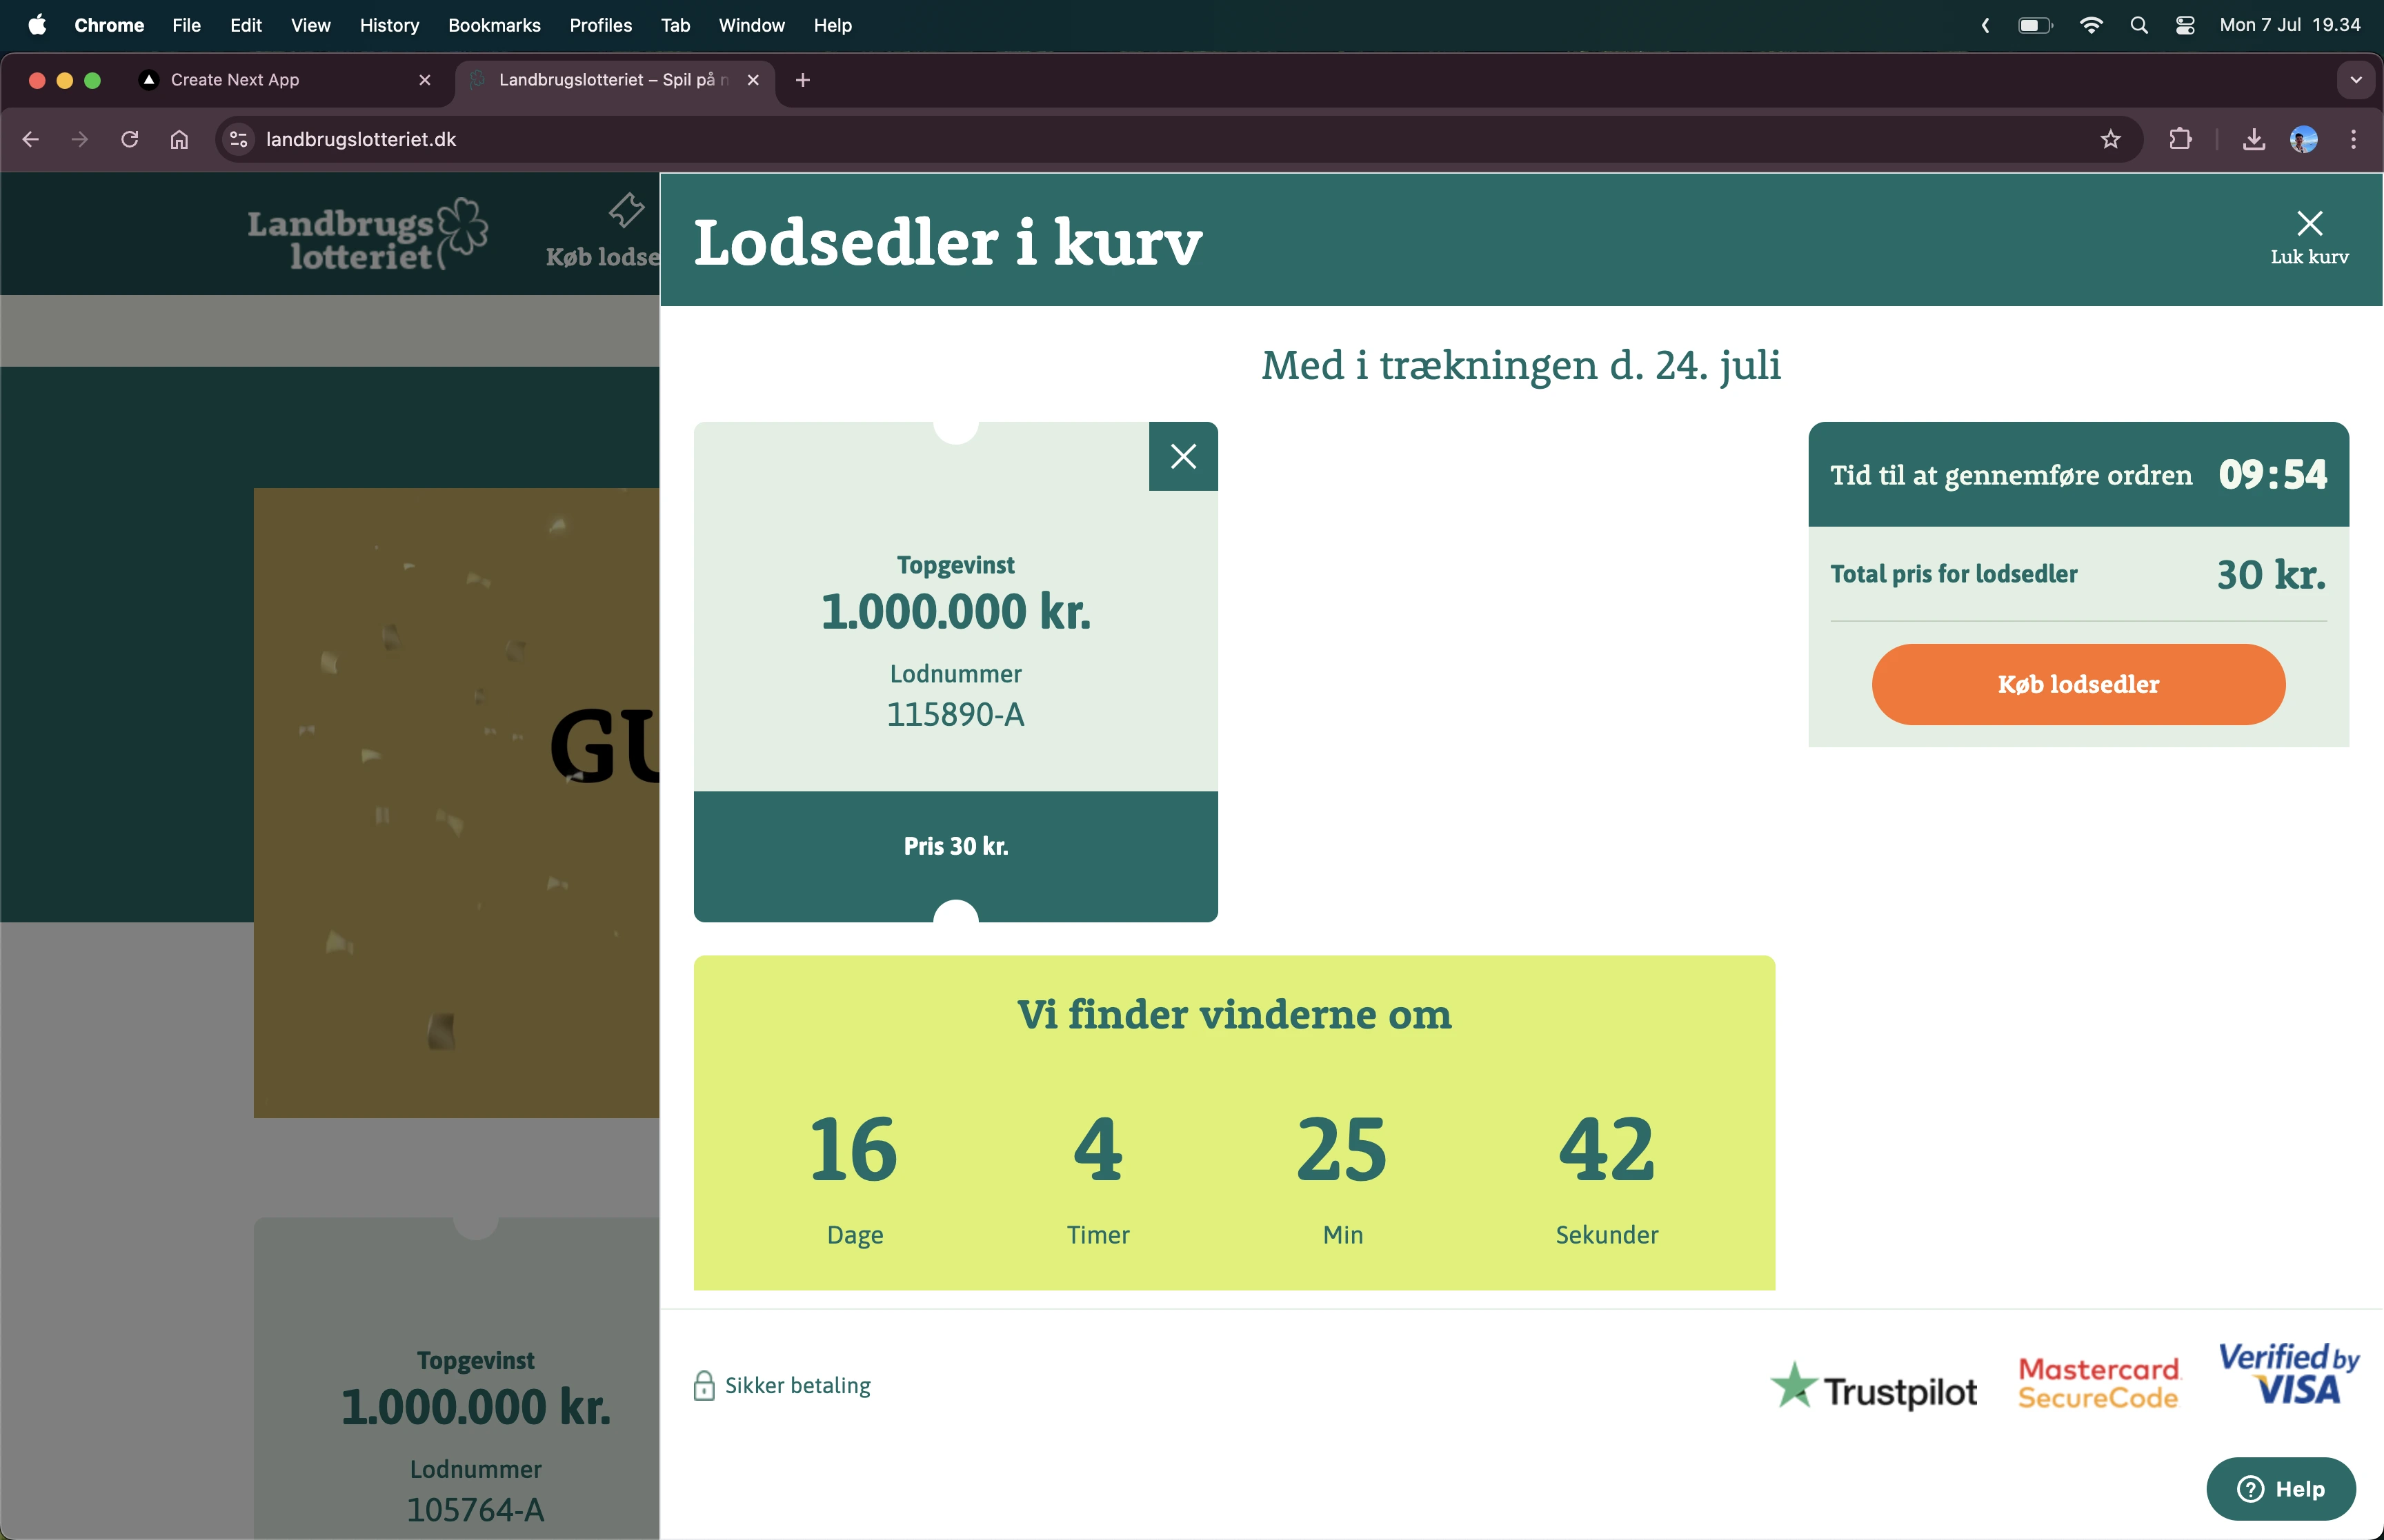Click the Sikker betaling padlock icon
This screenshot has width=2384, height=1540.
[x=704, y=1385]
